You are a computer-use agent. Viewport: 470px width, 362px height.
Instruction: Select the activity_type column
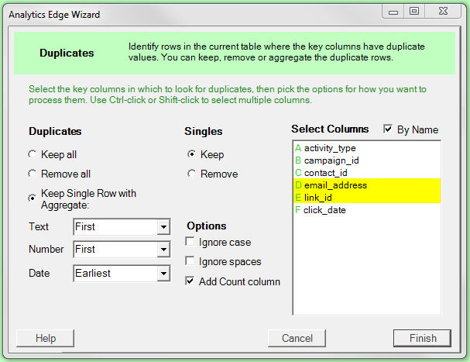click(x=330, y=148)
